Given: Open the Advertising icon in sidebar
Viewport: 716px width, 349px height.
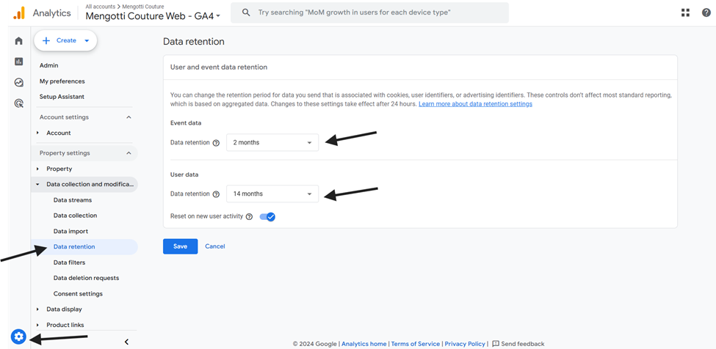Looking at the screenshot, I should [x=18, y=103].
